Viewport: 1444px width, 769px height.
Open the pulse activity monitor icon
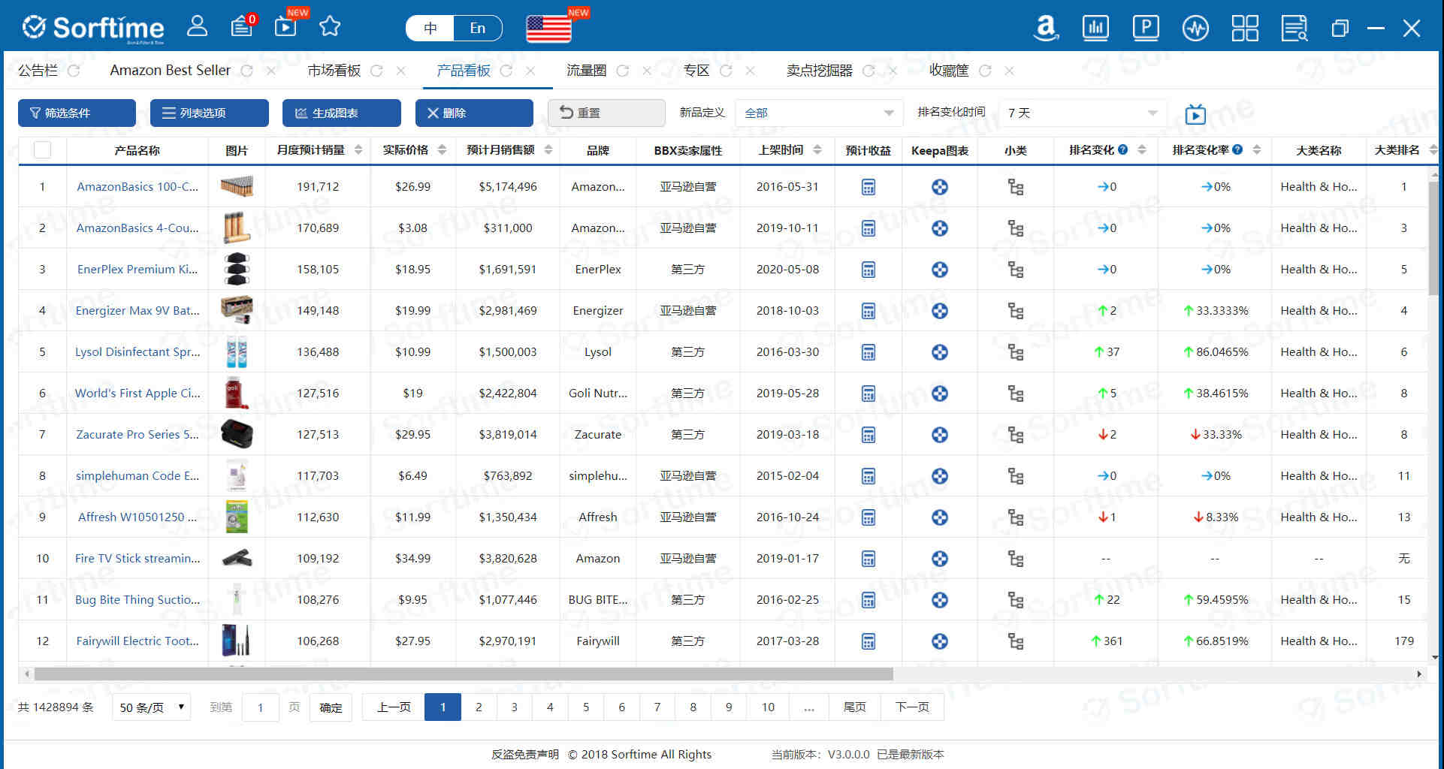click(1195, 29)
